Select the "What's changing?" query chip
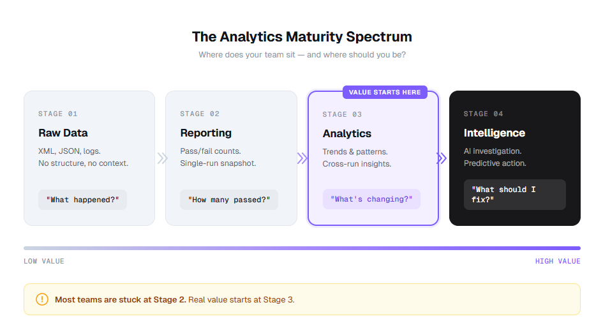This screenshot has height=335, width=603. tap(371, 199)
